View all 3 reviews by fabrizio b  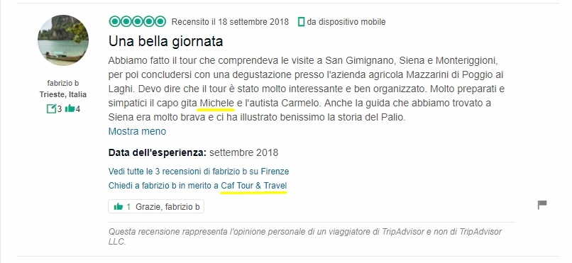pyautogui.click(x=199, y=172)
